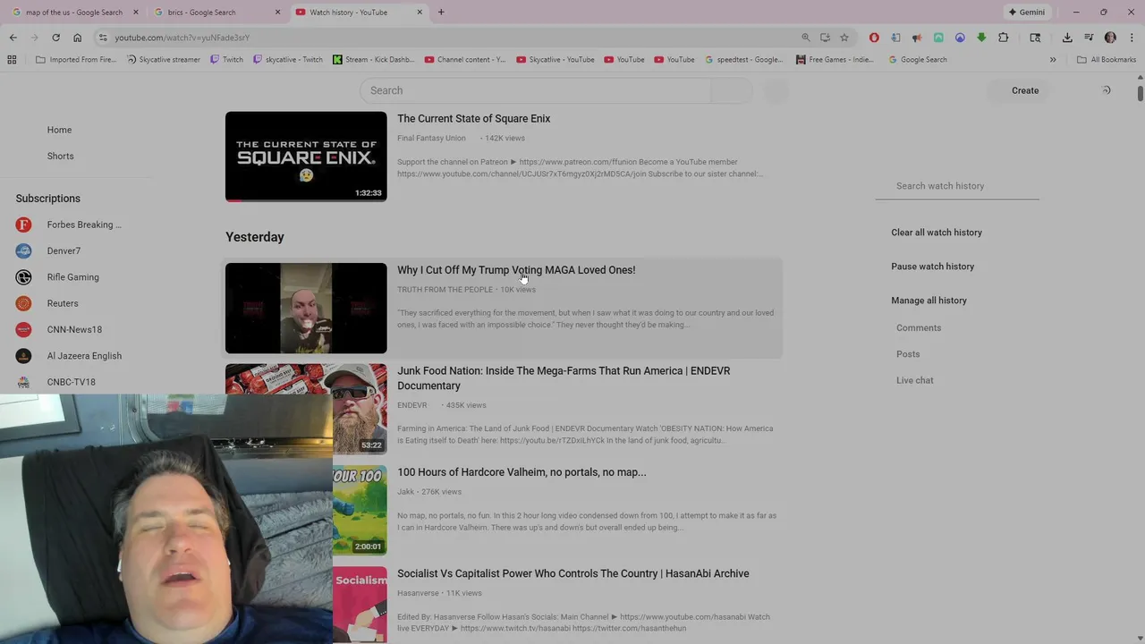Open Live chat history link
Screen dimensions: 1145x644
tap(914, 380)
